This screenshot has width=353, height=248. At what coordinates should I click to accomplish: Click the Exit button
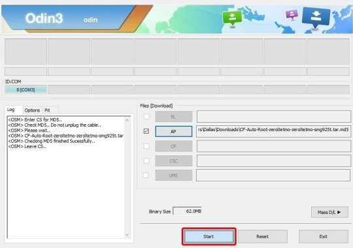click(x=324, y=236)
